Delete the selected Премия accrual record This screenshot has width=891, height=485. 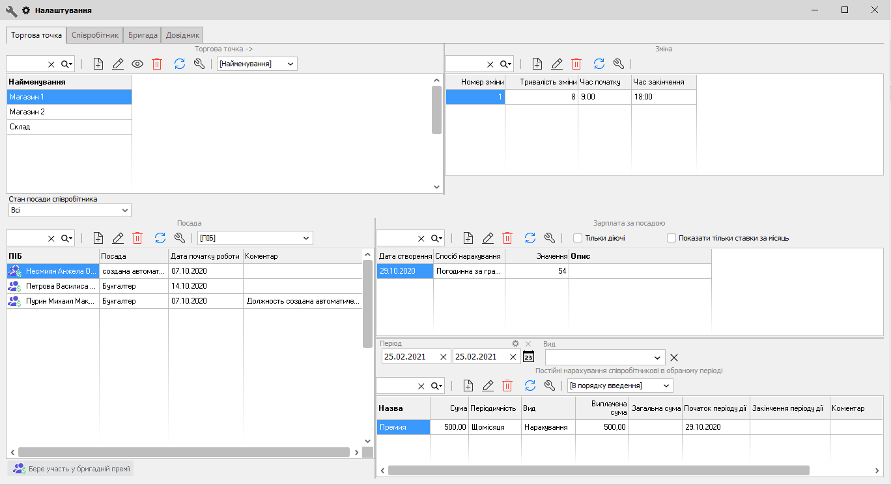coord(507,386)
